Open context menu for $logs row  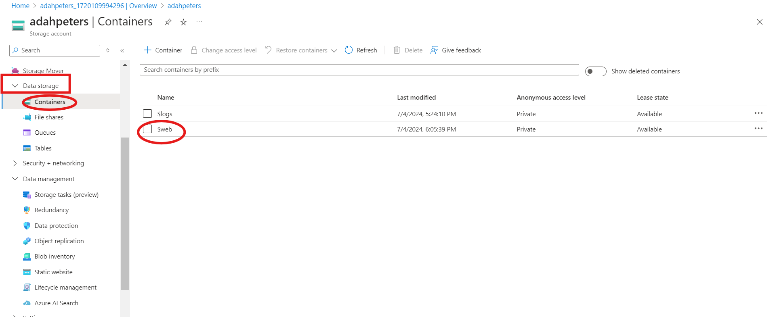[x=758, y=113]
